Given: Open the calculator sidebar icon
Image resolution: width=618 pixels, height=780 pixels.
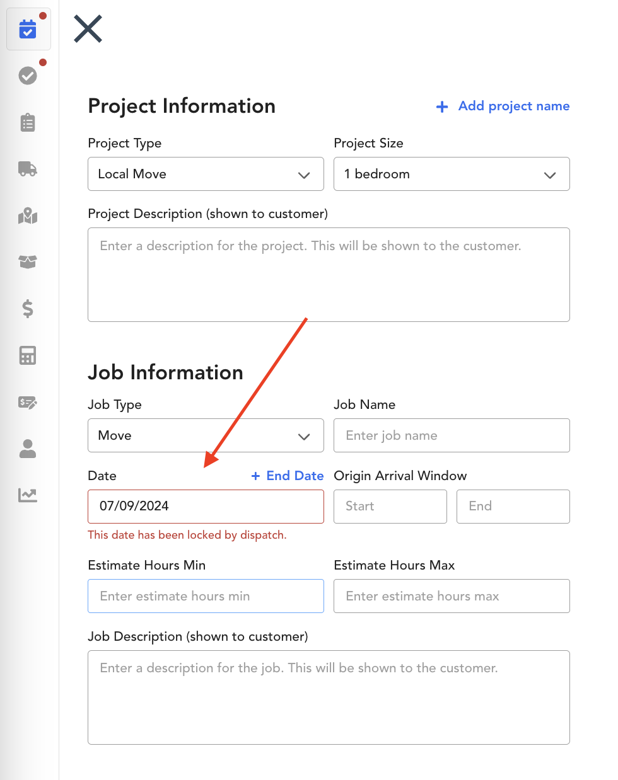Looking at the screenshot, I should click(x=28, y=355).
